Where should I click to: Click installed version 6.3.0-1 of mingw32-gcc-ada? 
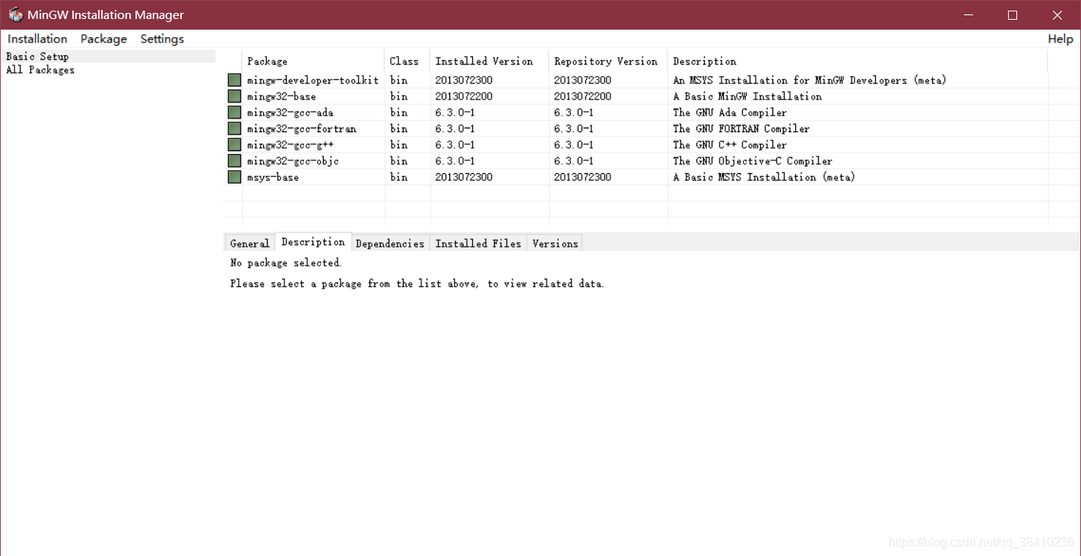(x=455, y=112)
